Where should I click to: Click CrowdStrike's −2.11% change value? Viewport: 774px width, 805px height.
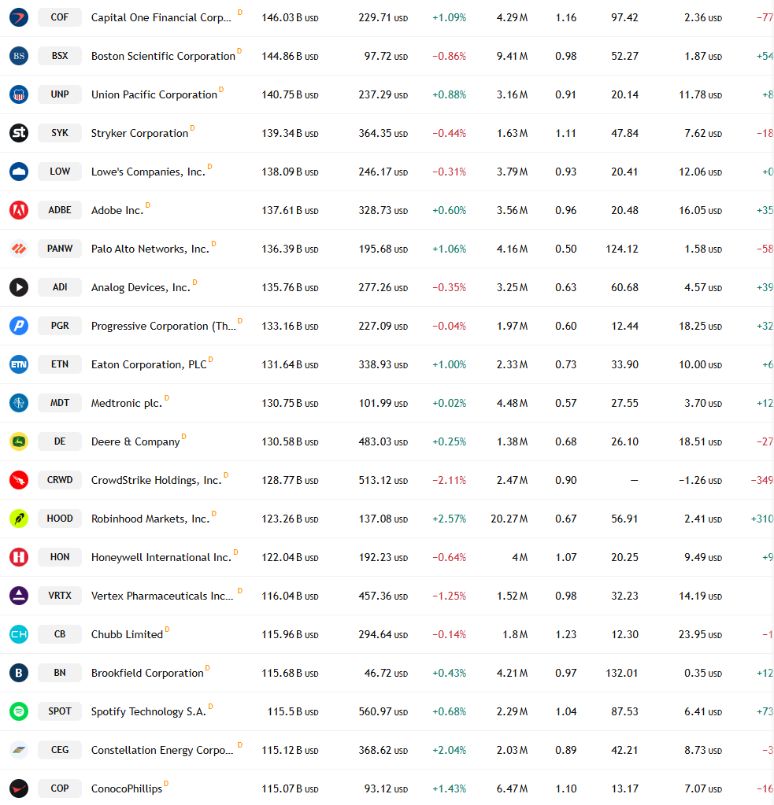click(449, 480)
